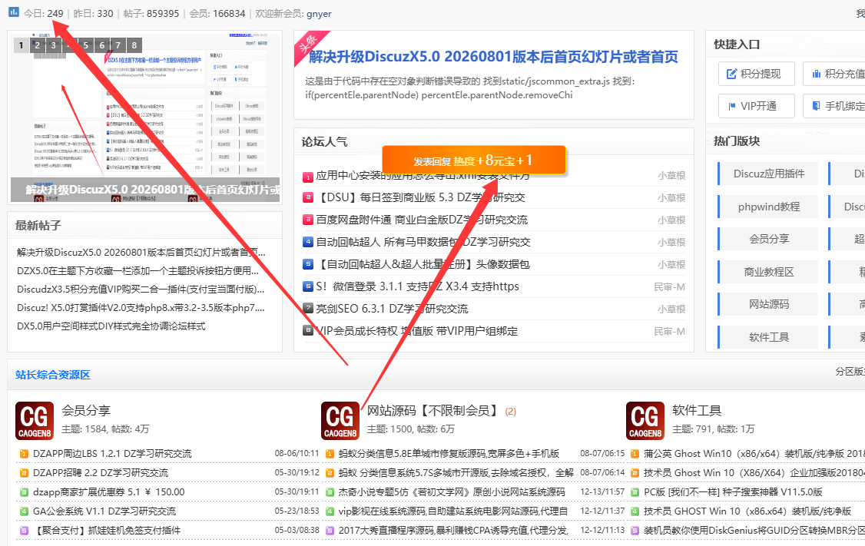Click the 主题: 1500, 帖数: 6万 text

410,429
